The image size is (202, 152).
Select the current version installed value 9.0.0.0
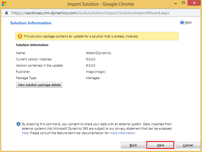tap(90, 59)
